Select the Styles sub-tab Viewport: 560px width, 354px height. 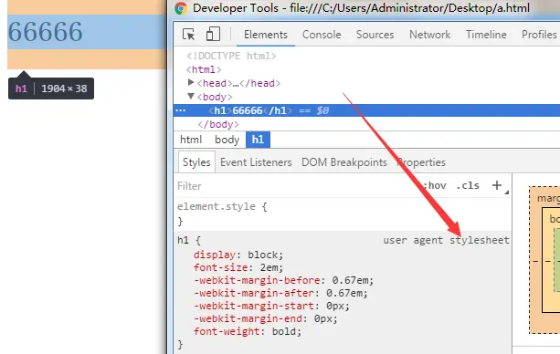[196, 162]
